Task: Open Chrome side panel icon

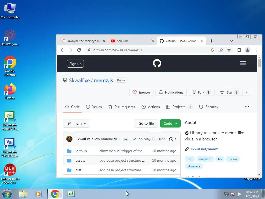Action: [x=239, y=50]
